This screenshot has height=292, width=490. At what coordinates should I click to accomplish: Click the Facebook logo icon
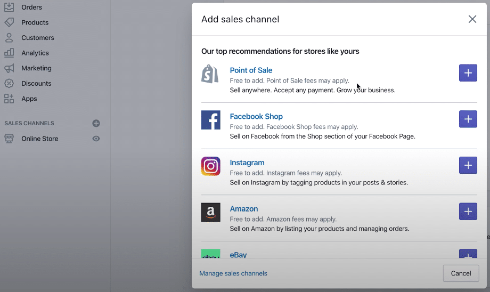[210, 120]
